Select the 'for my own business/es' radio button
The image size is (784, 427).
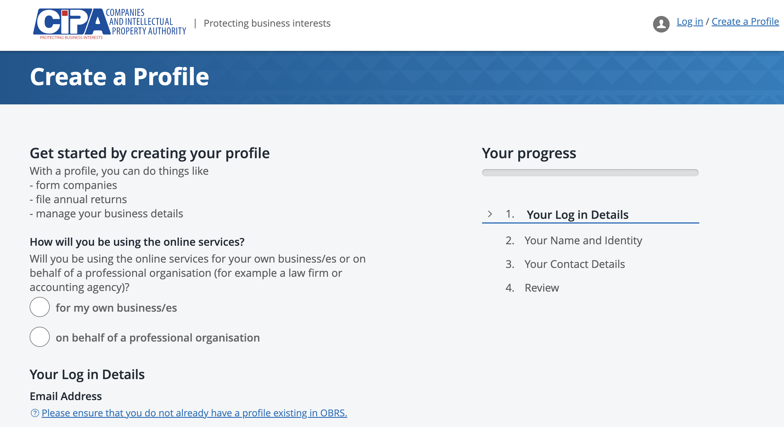(40, 307)
